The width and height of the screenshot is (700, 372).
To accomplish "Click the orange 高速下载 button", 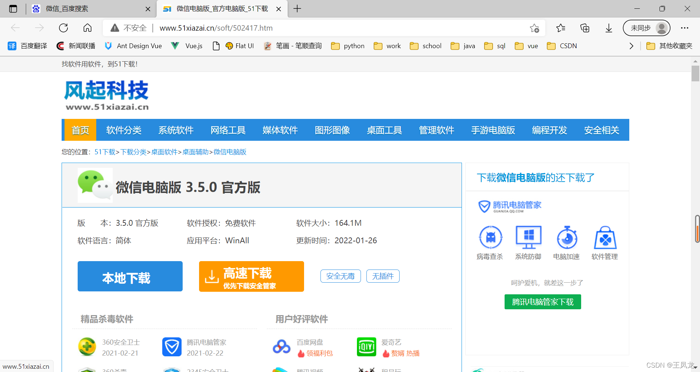I will [252, 276].
